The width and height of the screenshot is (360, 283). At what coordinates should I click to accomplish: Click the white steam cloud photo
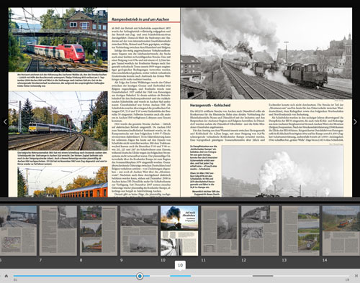[282, 171]
